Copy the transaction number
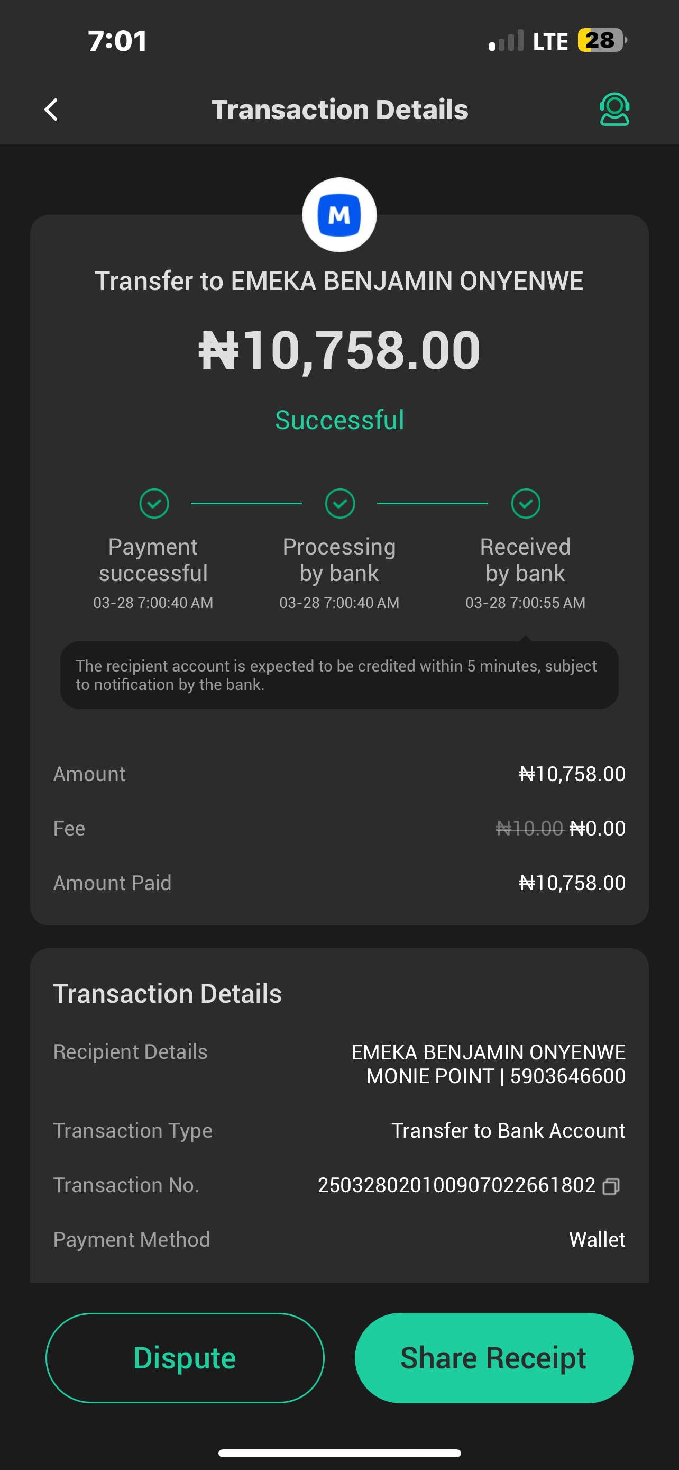The height and width of the screenshot is (1470, 679). [611, 1186]
